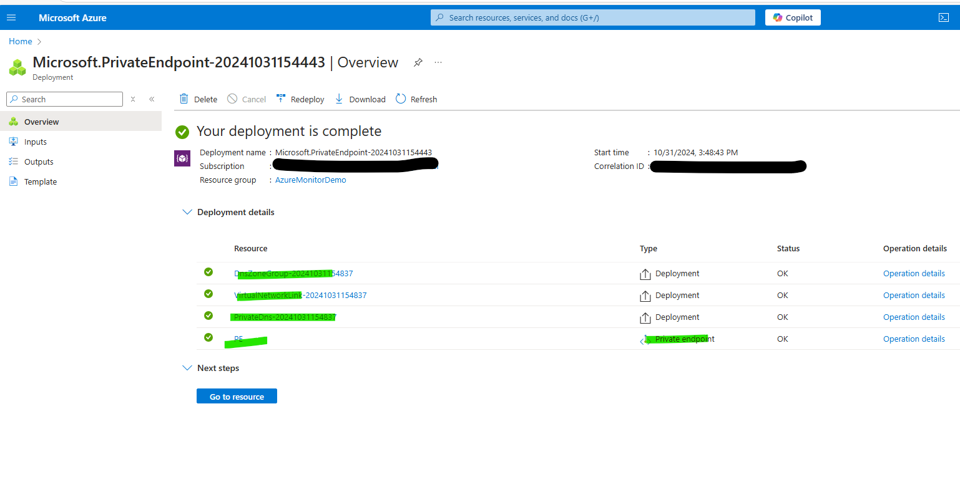Select the Template menu item
Screen dimensions: 960x482
point(41,181)
